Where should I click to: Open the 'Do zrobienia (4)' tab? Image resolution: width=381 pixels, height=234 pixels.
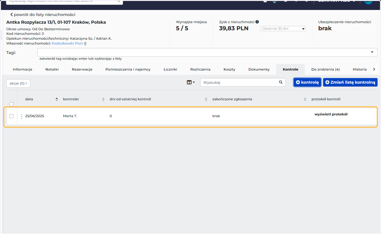325,69
